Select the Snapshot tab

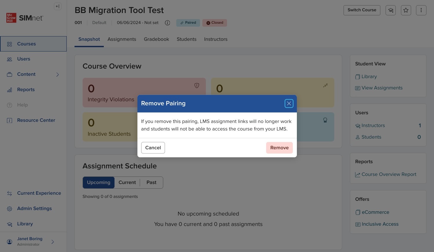pos(89,39)
